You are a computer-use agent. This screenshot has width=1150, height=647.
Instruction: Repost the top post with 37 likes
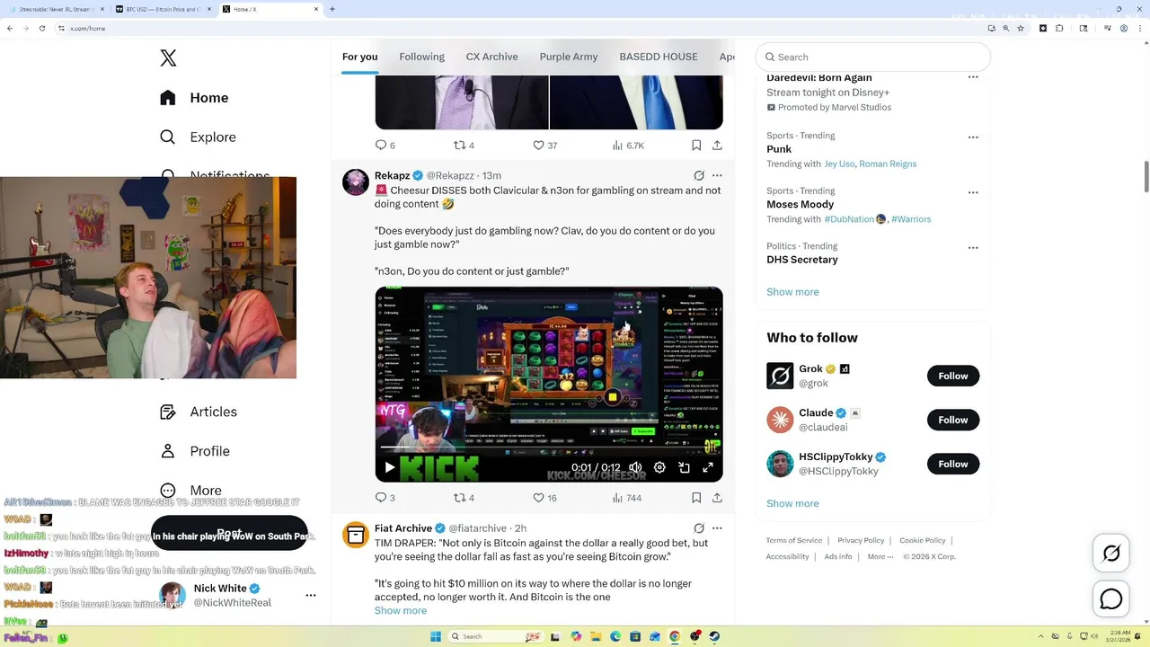tap(464, 145)
